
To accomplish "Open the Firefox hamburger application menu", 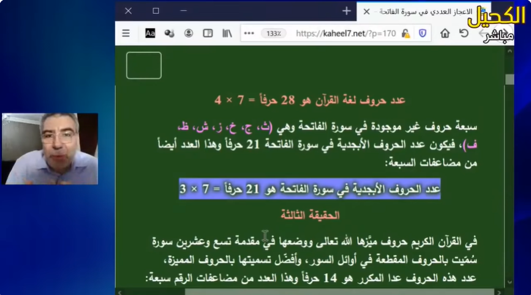I will pos(126,33).
